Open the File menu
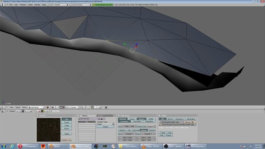265x149 pixels. coord(11,5)
